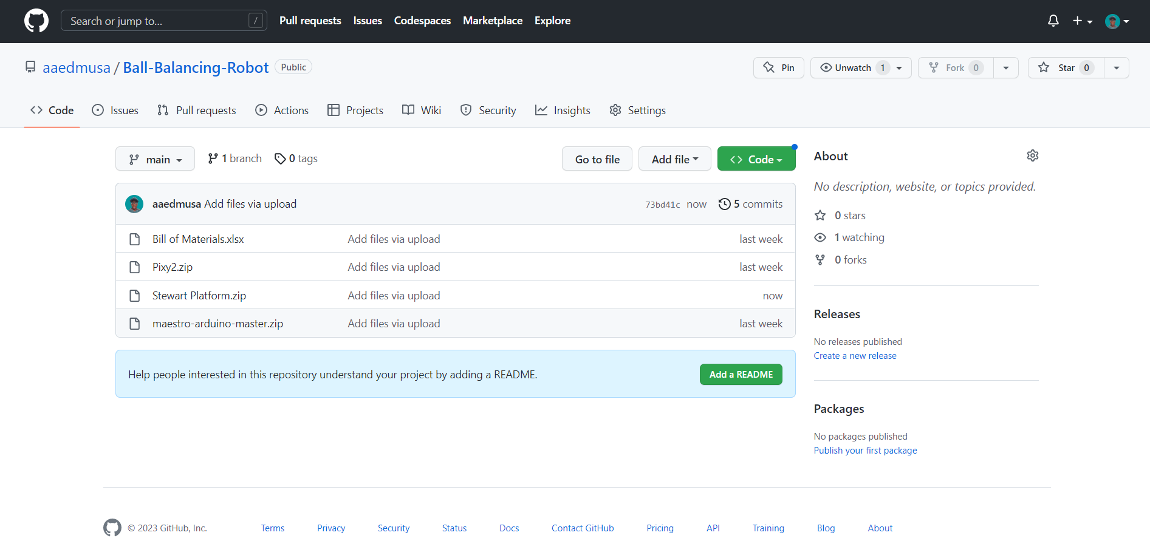Open the About settings gear
Image resolution: width=1150 pixels, height=538 pixels.
click(x=1032, y=156)
